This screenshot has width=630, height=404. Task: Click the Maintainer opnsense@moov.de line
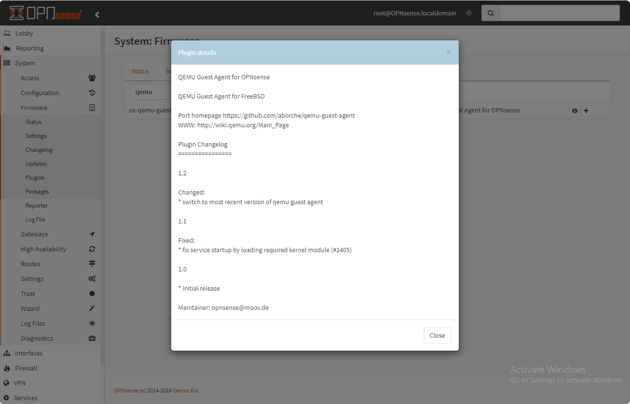224,307
